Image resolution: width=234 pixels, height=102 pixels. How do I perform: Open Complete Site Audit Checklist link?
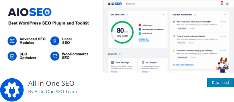[145, 40]
